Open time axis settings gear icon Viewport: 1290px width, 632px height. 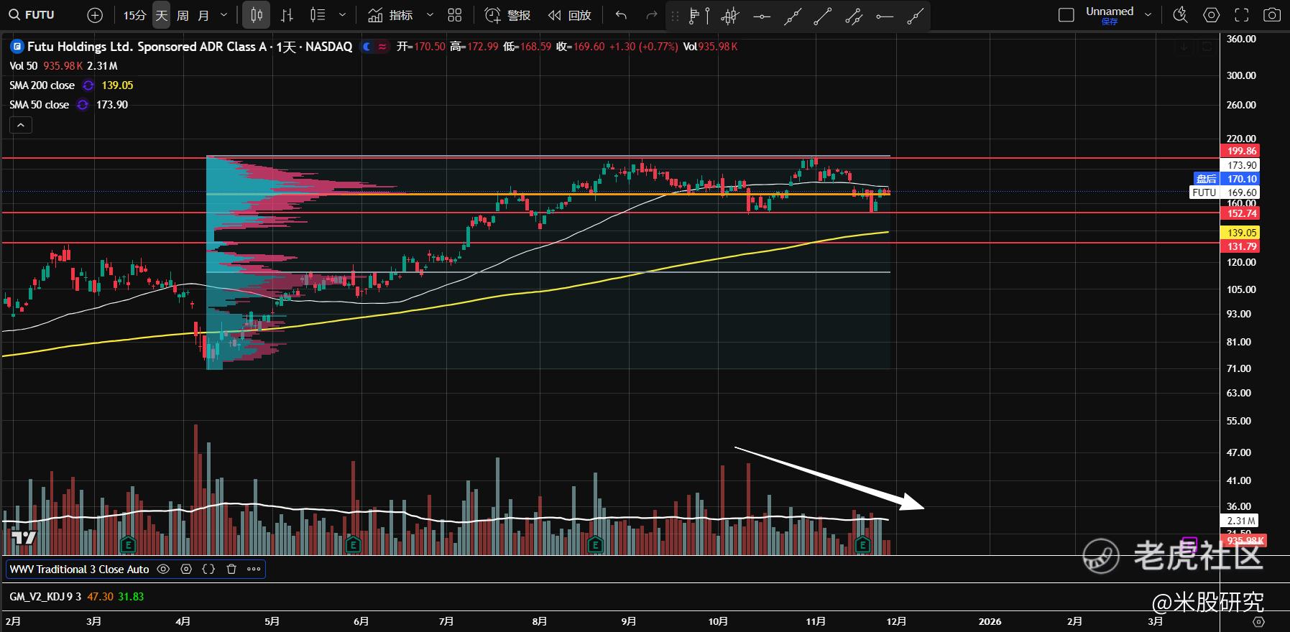1258,622
